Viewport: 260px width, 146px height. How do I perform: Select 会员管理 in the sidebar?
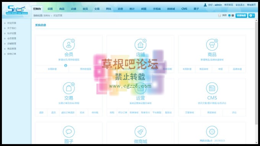click(11, 39)
